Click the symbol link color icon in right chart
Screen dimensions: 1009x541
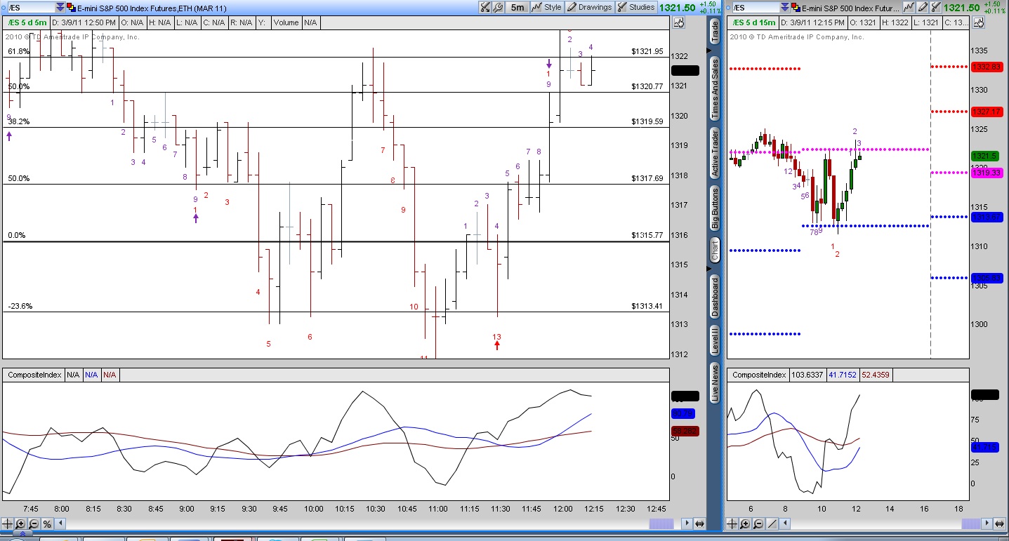[796, 7]
